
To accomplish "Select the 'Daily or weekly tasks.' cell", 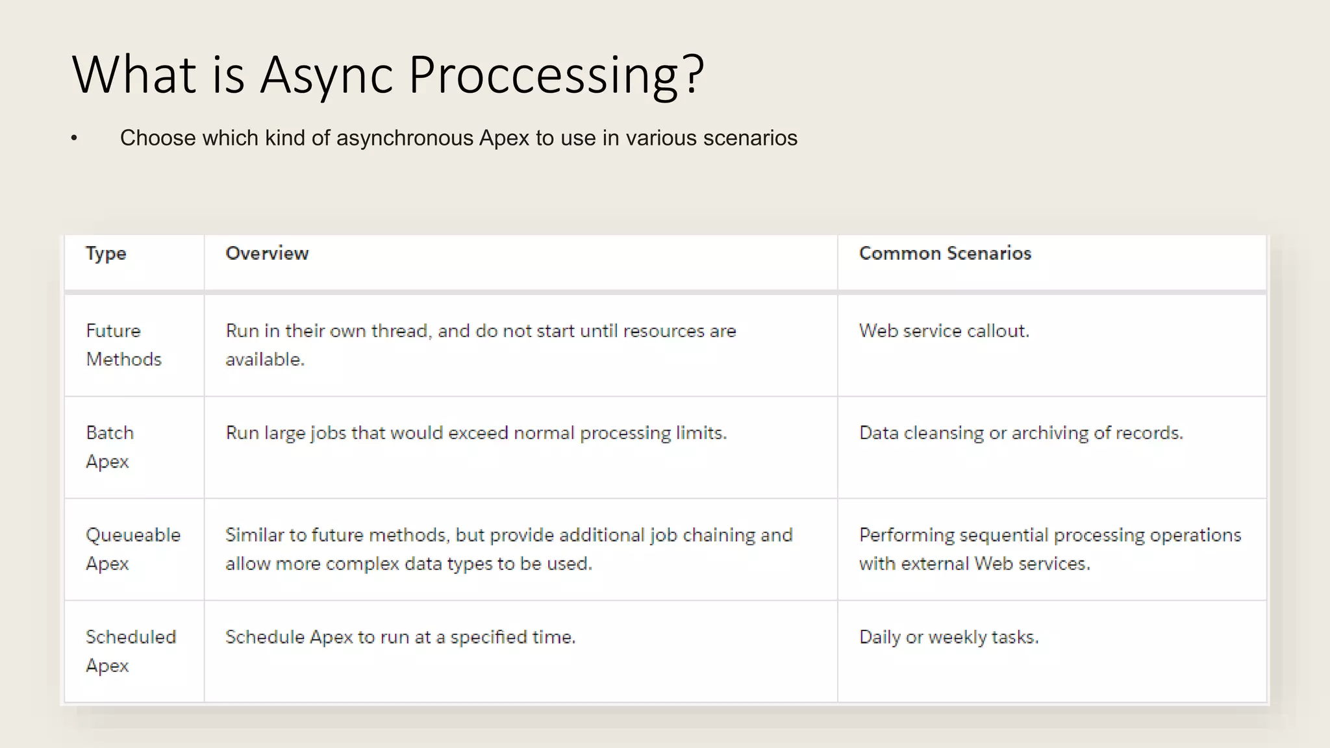I will tap(949, 637).
